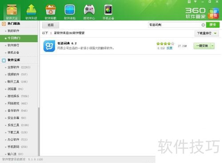This screenshot has width=222, height=163.
Task: Select 今日热门 in the sidebar
Action: coord(19,38)
